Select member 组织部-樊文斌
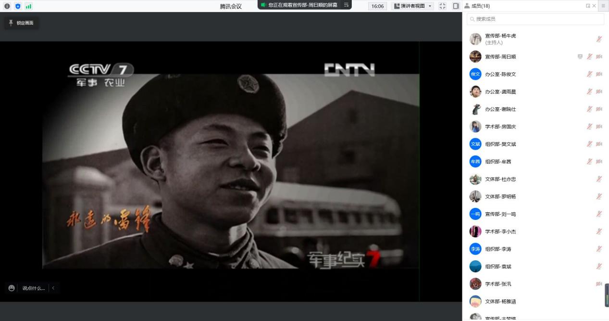 (x=535, y=144)
